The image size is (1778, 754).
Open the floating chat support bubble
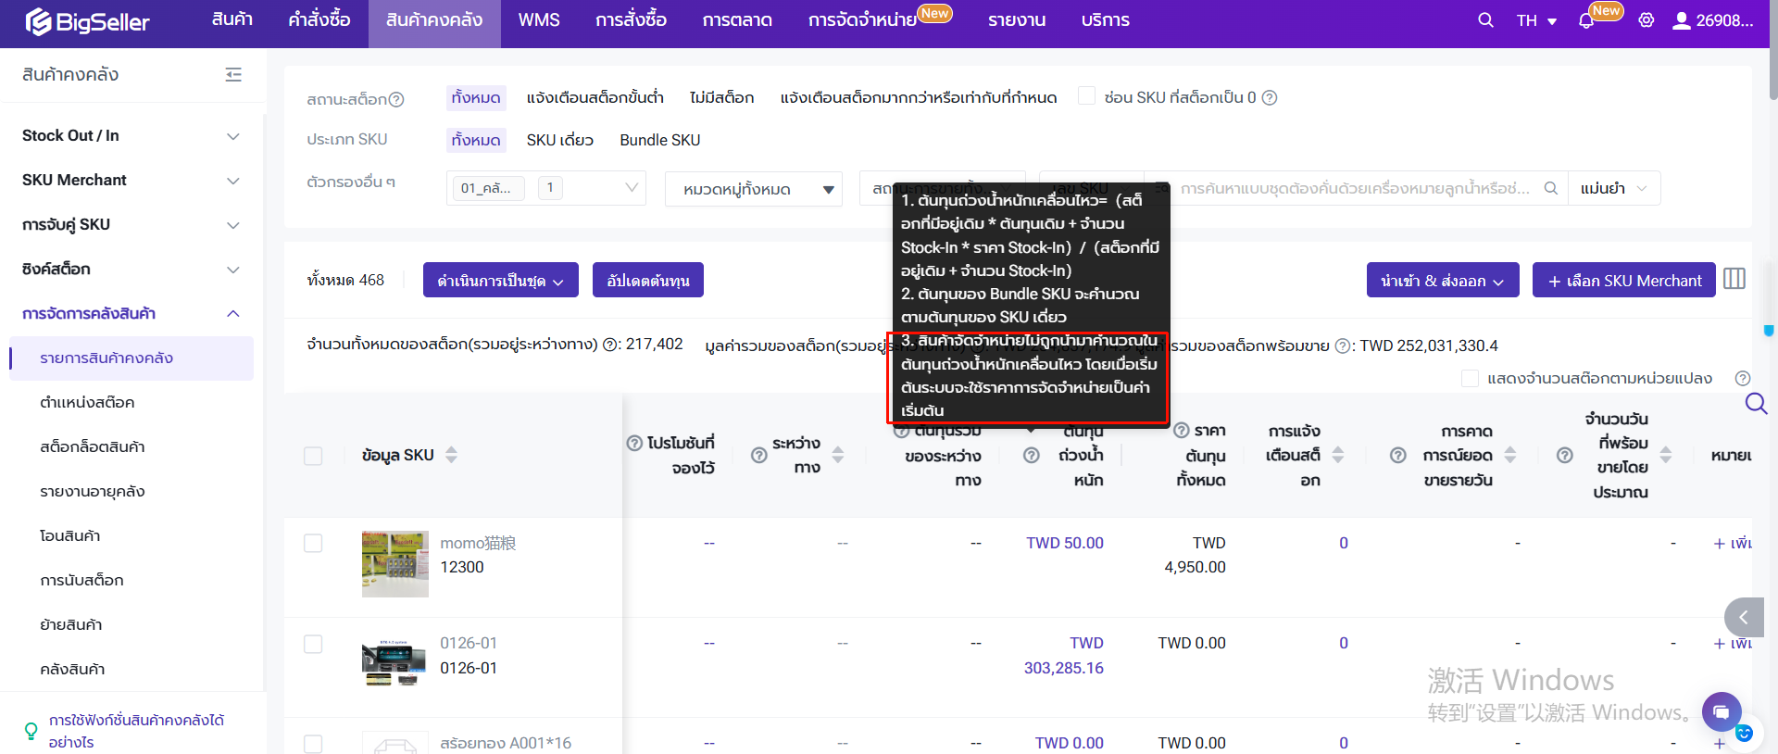1721,711
